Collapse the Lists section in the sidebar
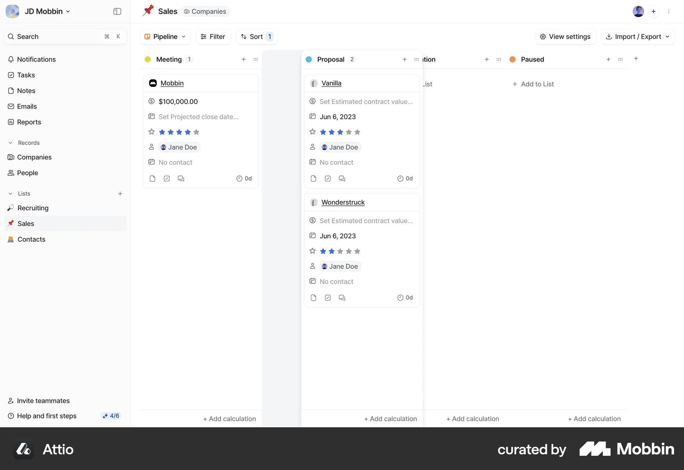 tap(10, 193)
